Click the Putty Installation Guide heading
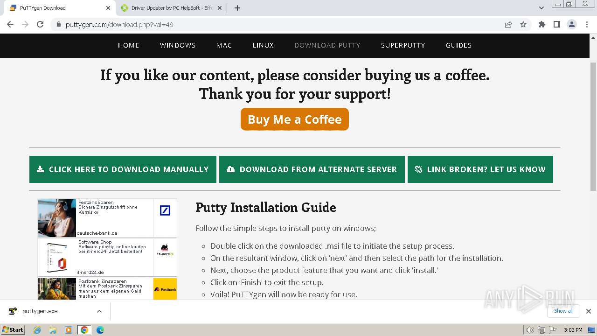 266,207
